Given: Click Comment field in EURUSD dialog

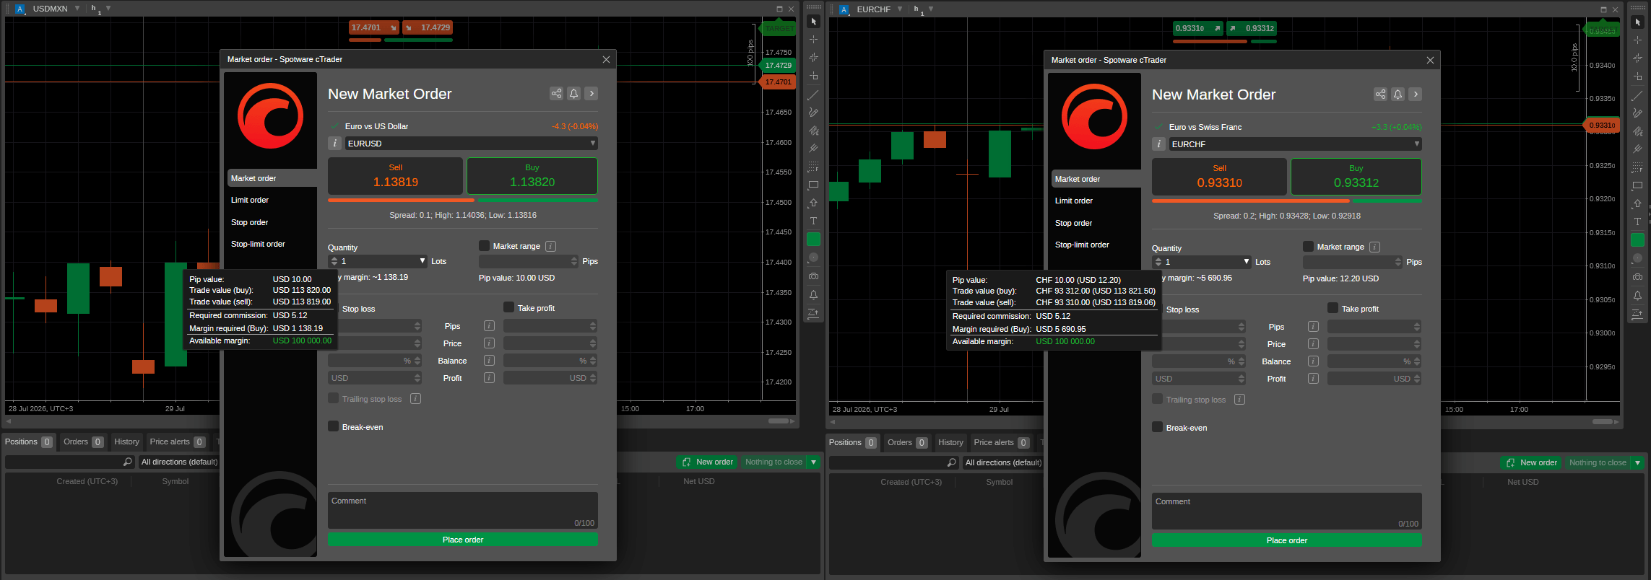Looking at the screenshot, I should point(463,511).
